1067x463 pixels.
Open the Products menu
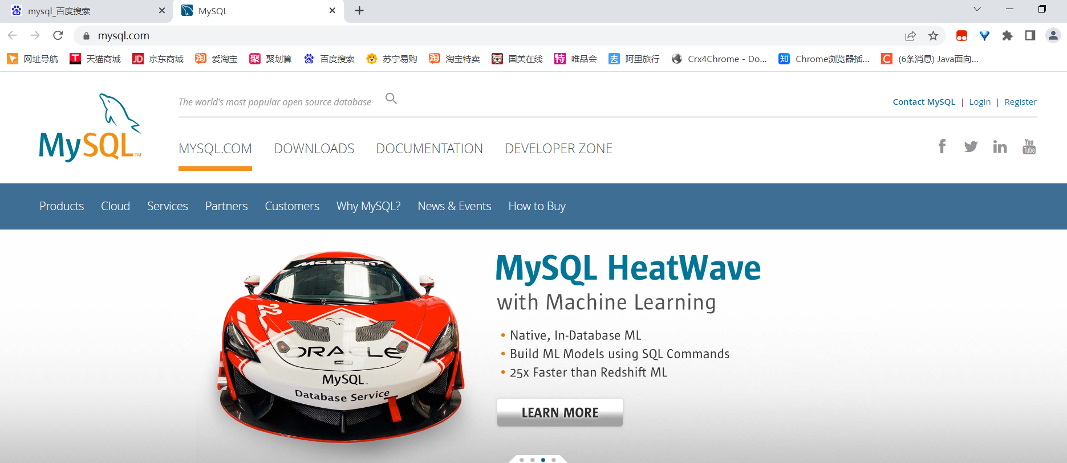tap(62, 206)
